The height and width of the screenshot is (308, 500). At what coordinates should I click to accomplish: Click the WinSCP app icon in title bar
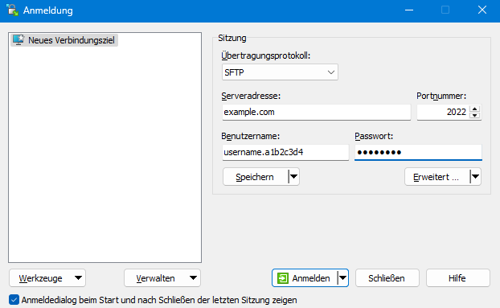point(12,10)
